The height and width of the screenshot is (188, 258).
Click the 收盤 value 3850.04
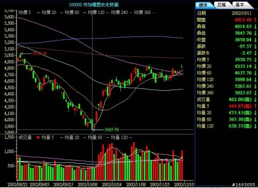click(x=243, y=40)
